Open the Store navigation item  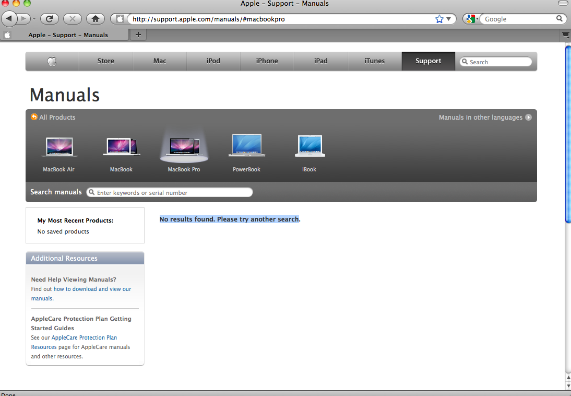pos(105,61)
